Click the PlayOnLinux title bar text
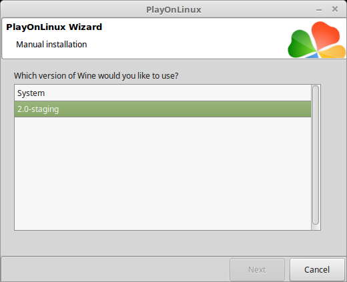Viewport: 347px width, 282px height. click(173, 10)
